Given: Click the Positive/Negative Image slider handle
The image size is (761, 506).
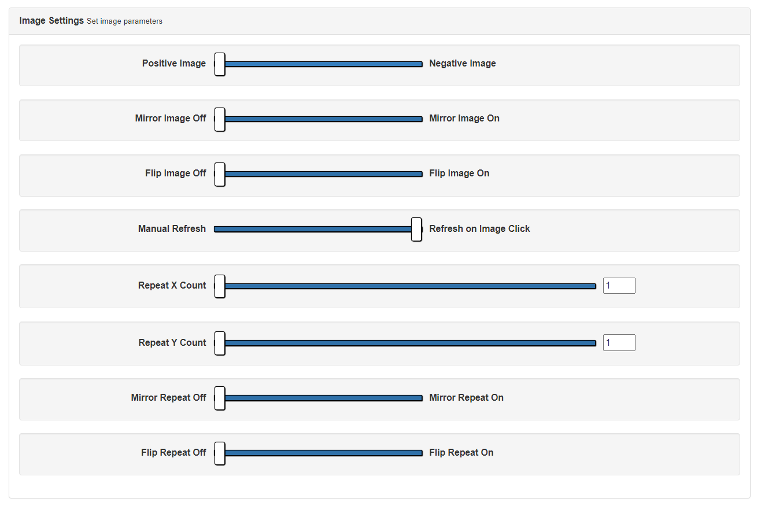Looking at the screenshot, I should 220,64.
